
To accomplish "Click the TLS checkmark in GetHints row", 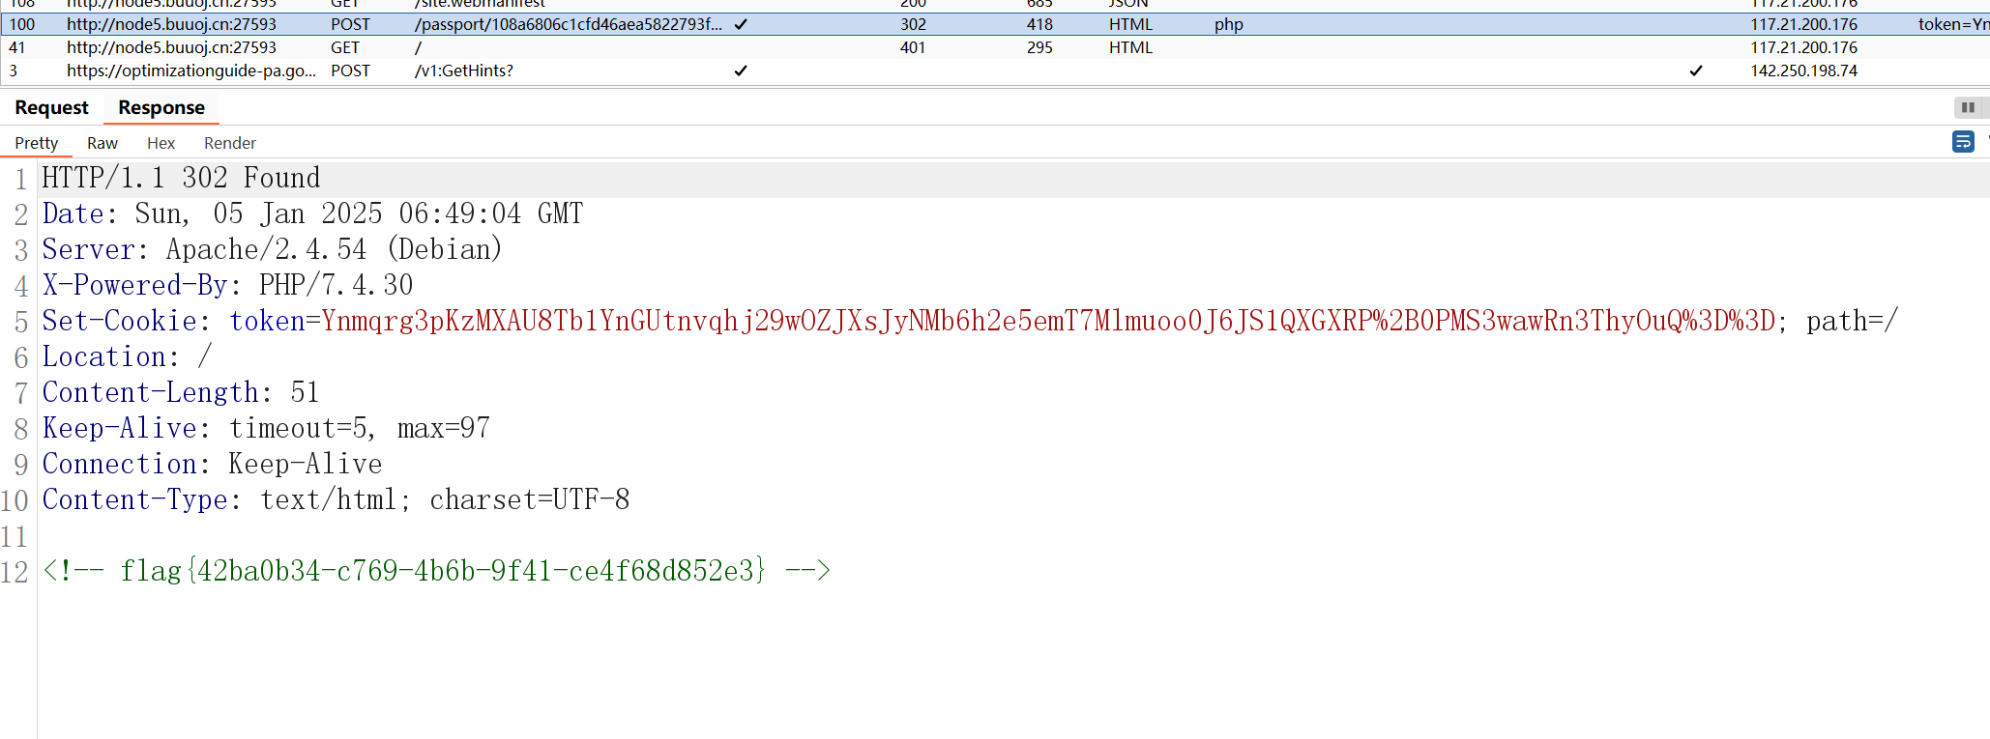I will coord(1696,71).
